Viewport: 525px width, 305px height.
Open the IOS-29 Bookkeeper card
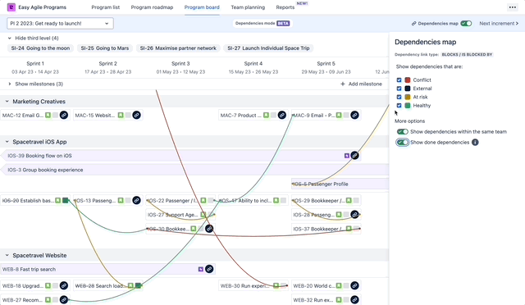coord(326,200)
